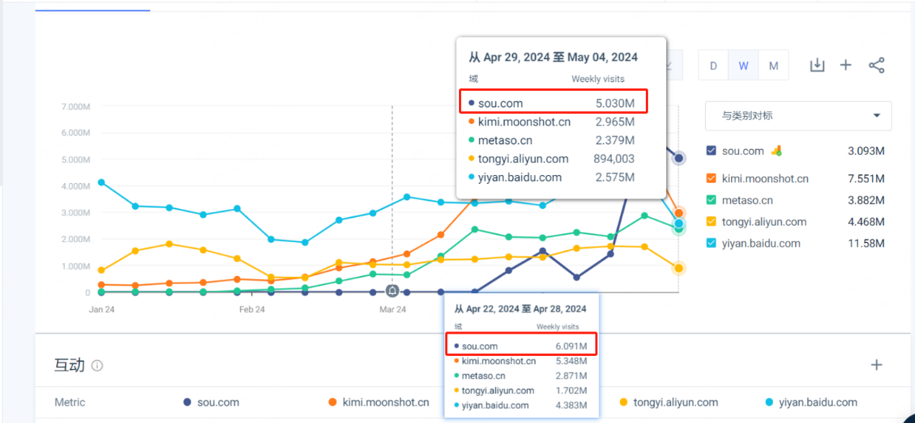Screen dimensions: 915x423
Task: Hide the yiyan.baidu.com series checkbox
Action: 712,244
